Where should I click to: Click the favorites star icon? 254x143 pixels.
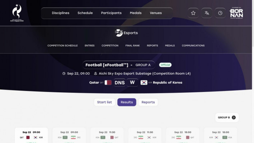click(193, 13)
